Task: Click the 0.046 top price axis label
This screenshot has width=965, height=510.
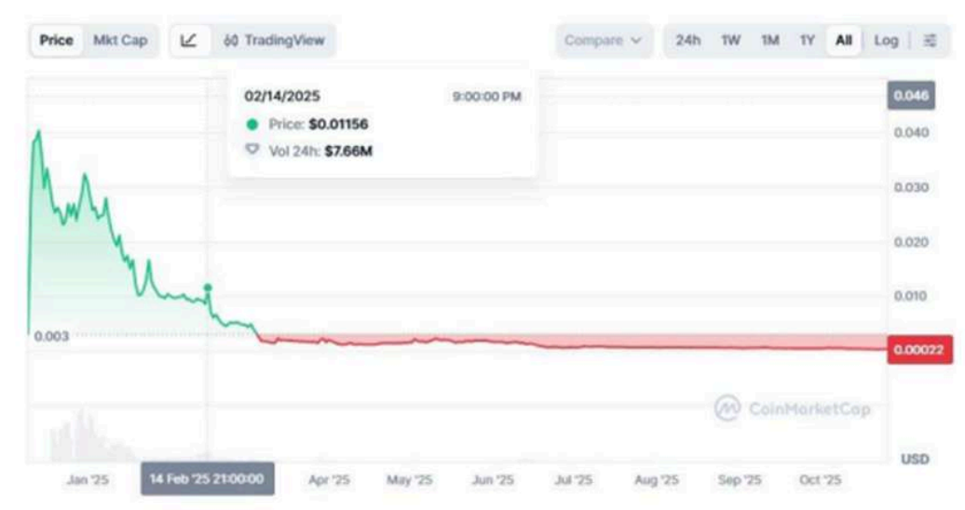Action: click(911, 96)
